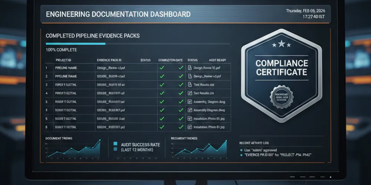This screenshot has height=185, width=371.
Task: Toggle first check in installtlem.Phato 61.jpg row
Action: click(x=162, y=127)
